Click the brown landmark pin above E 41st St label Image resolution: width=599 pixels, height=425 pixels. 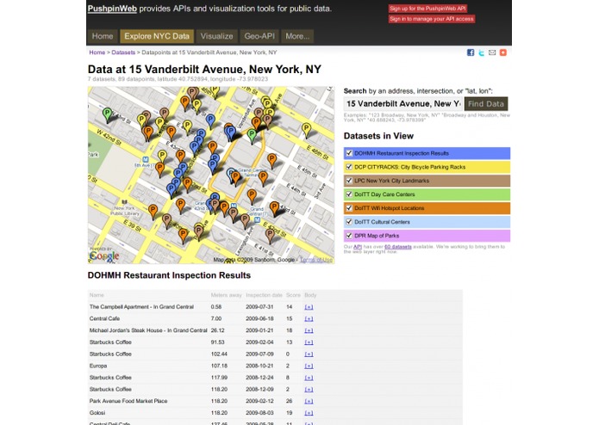270,235
